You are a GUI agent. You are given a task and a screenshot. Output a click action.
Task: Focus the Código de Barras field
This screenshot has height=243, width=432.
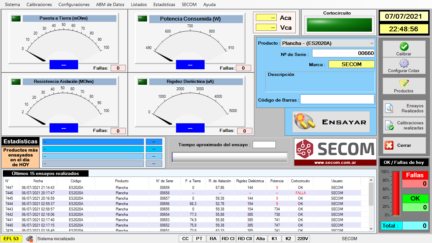tap(337, 99)
